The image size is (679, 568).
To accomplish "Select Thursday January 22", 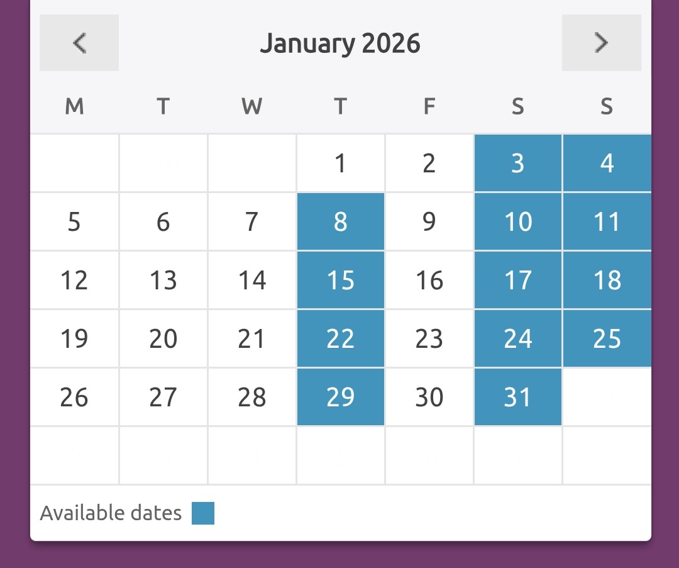I will click(341, 339).
